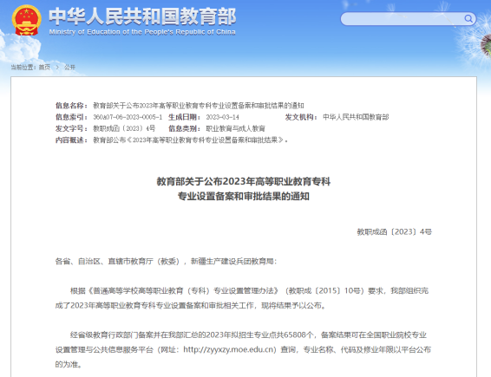
Task: Focus the site search input field
Action: tap(403, 19)
